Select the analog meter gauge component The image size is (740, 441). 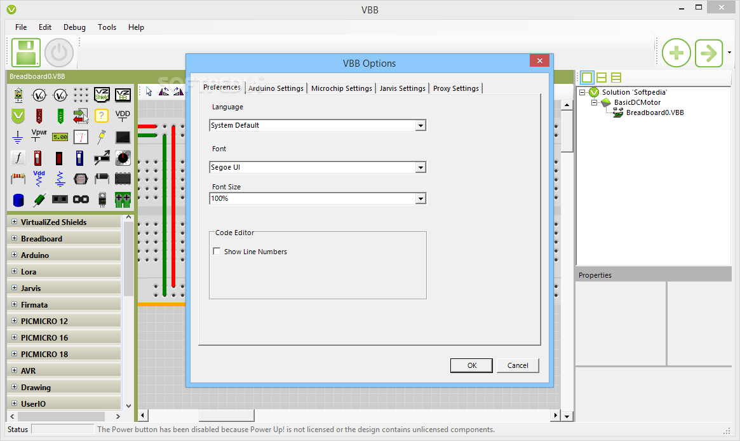pyautogui.click(x=81, y=137)
